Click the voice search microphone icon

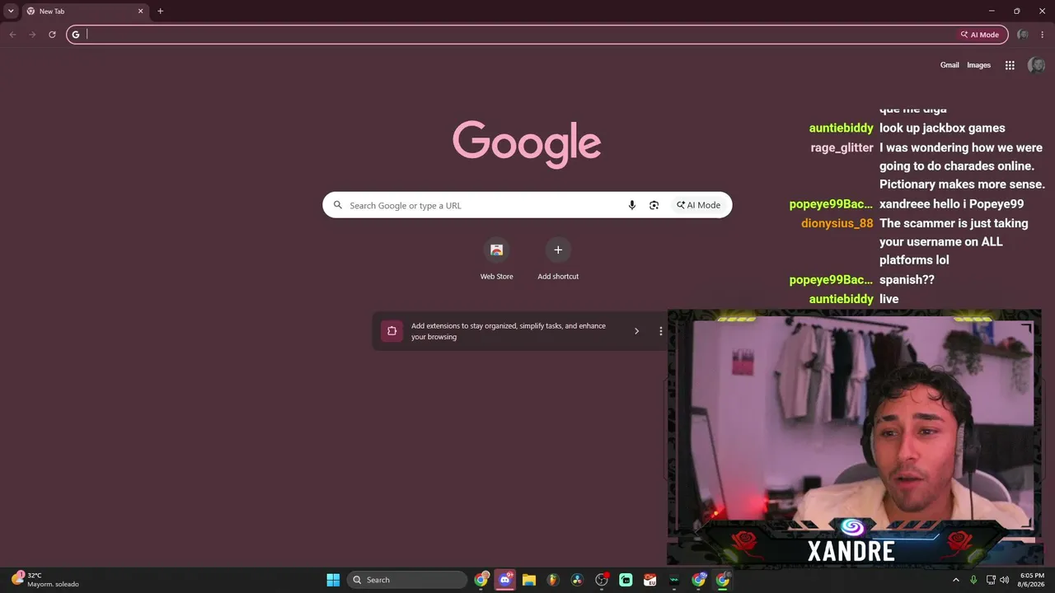point(632,205)
